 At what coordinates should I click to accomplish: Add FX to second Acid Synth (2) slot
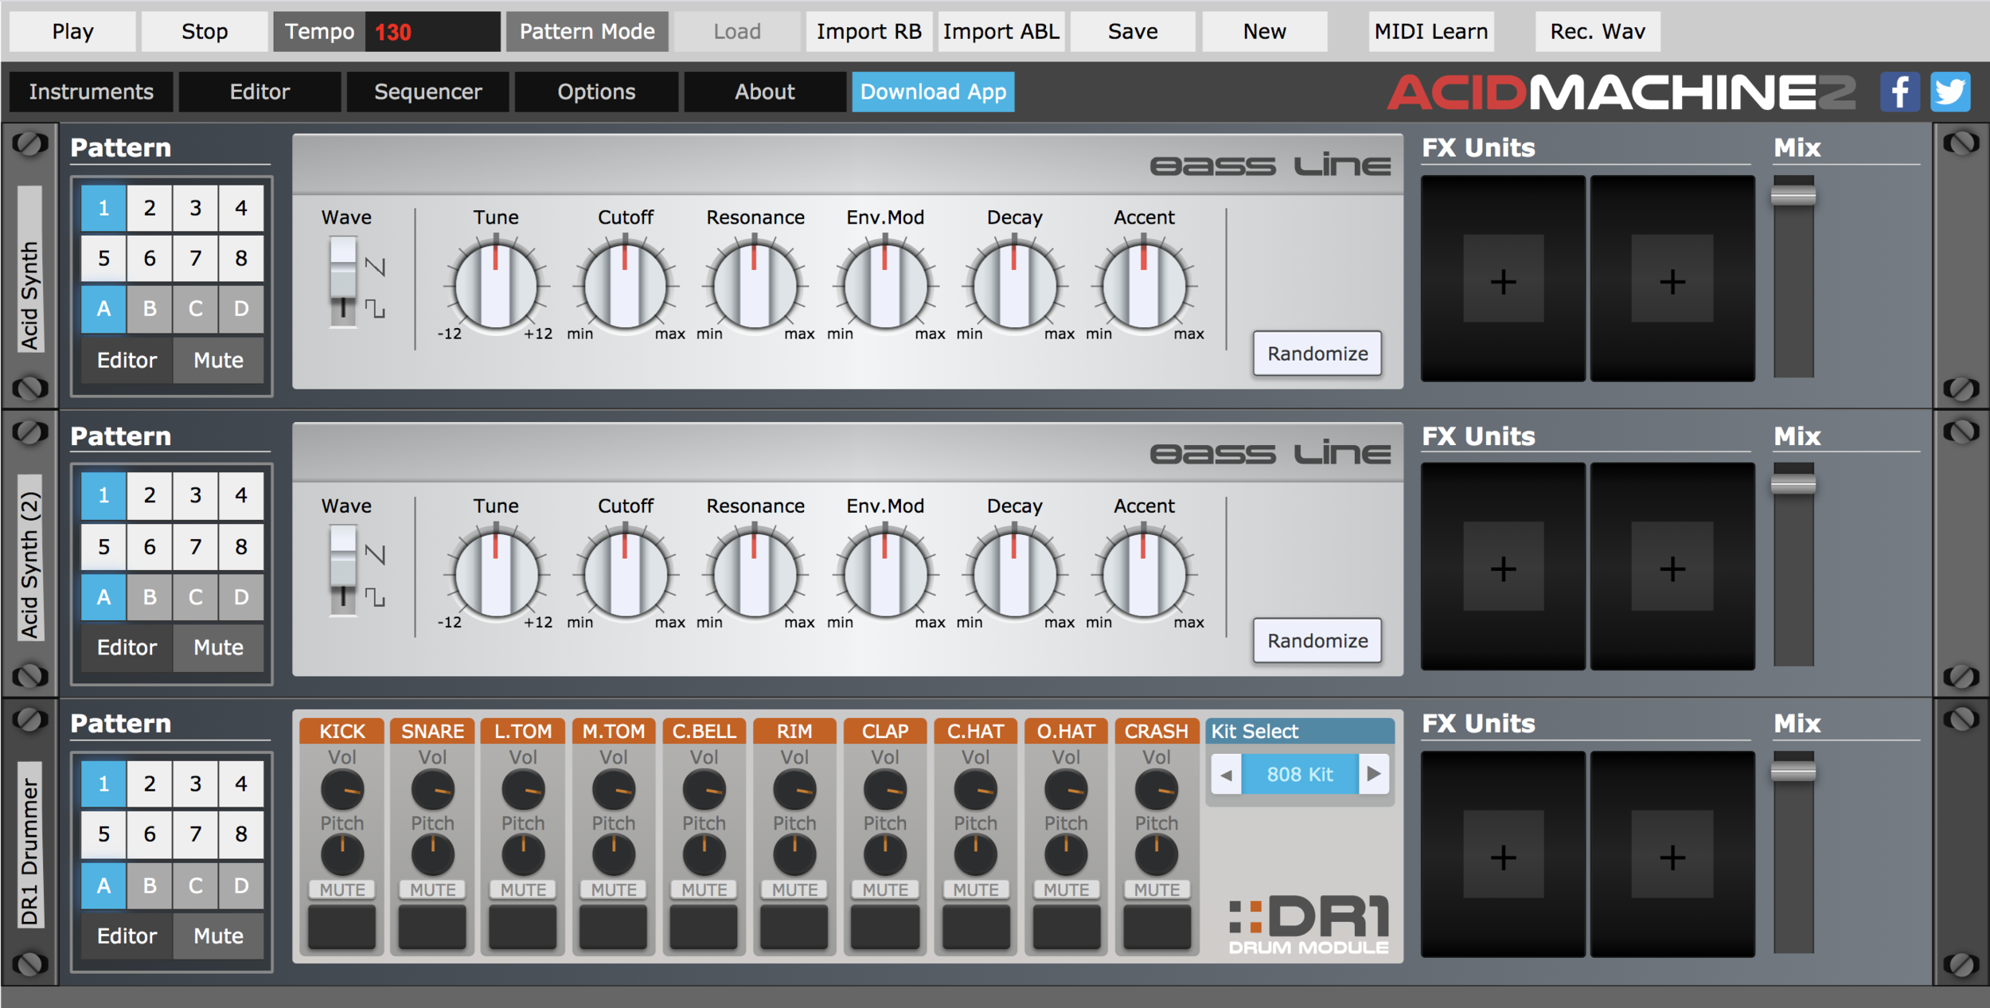click(1672, 567)
